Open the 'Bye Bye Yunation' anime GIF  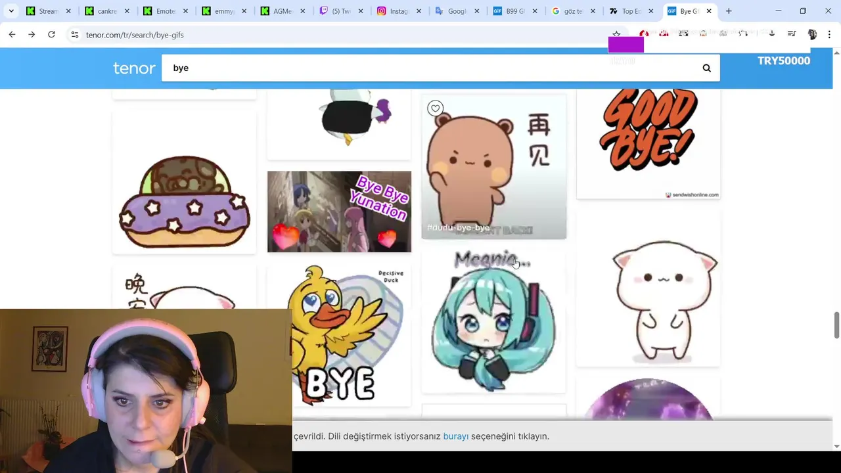click(339, 212)
